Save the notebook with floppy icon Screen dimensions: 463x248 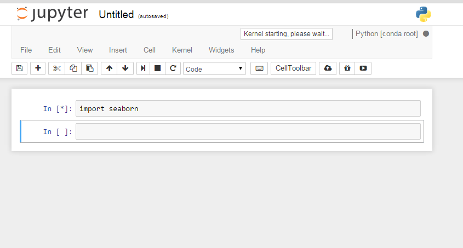tap(20, 68)
